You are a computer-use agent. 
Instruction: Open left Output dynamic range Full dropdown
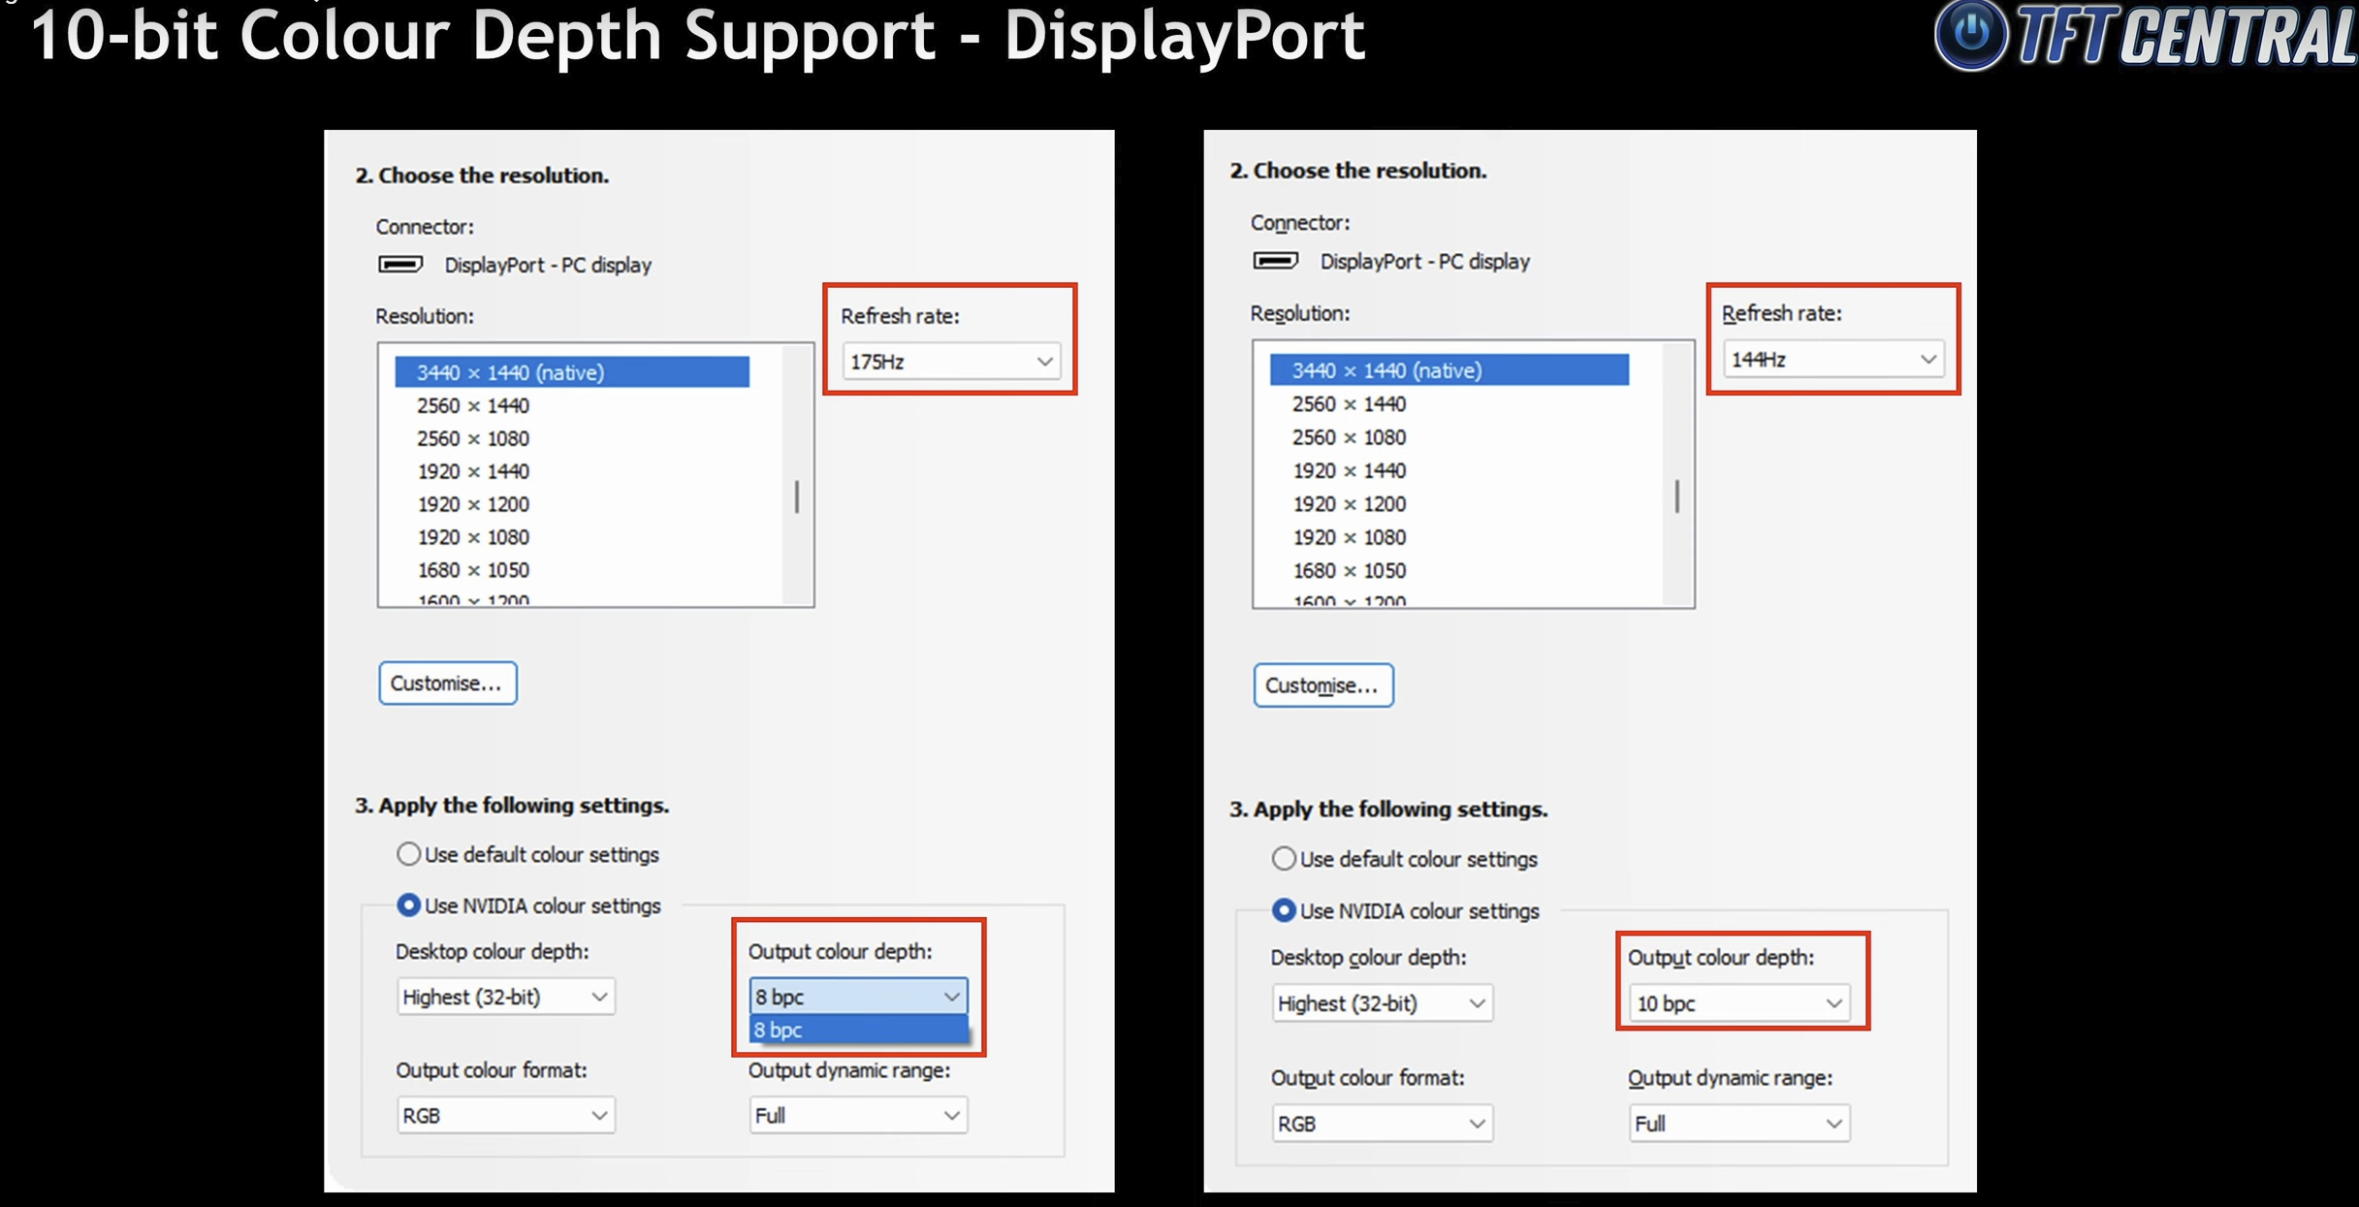point(858,1116)
